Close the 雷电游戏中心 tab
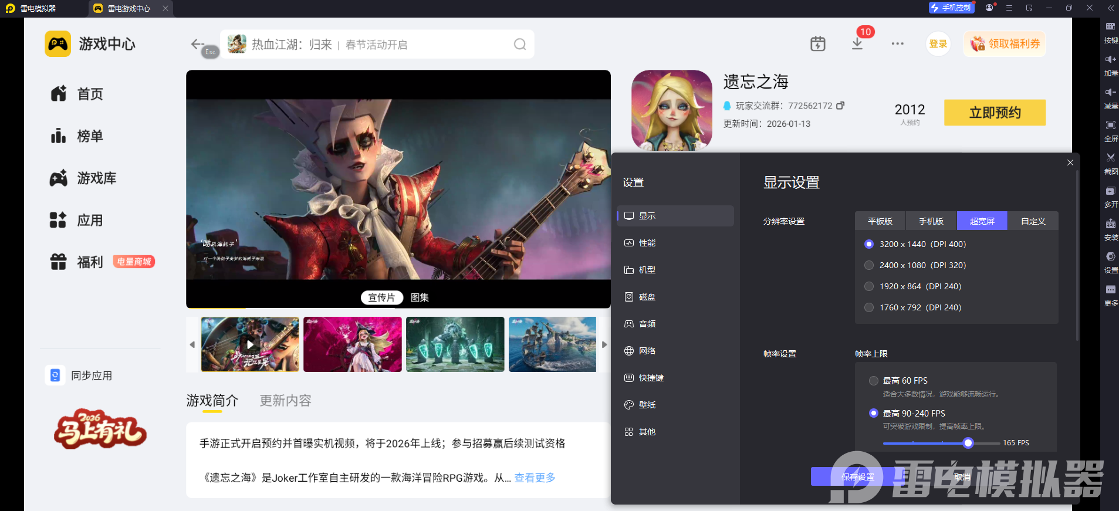The height and width of the screenshot is (511, 1119). [x=165, y=8]
